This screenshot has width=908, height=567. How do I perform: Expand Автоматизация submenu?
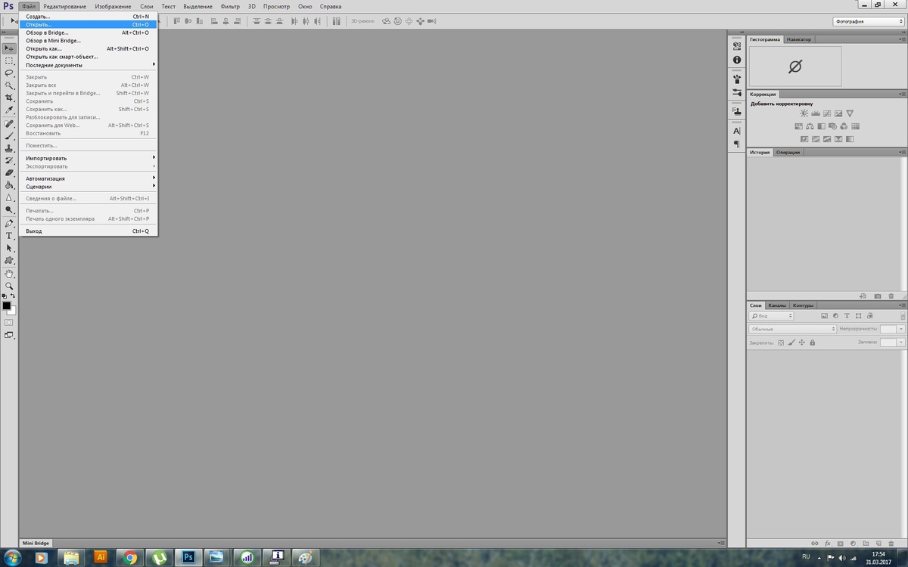(x=89, y=178)
